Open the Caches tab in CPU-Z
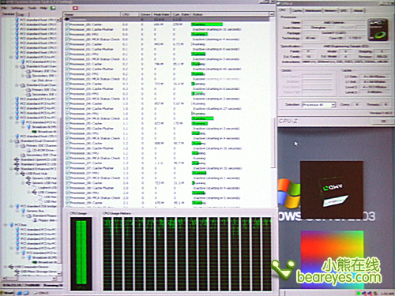395x296 pixels. coord(297,10)
